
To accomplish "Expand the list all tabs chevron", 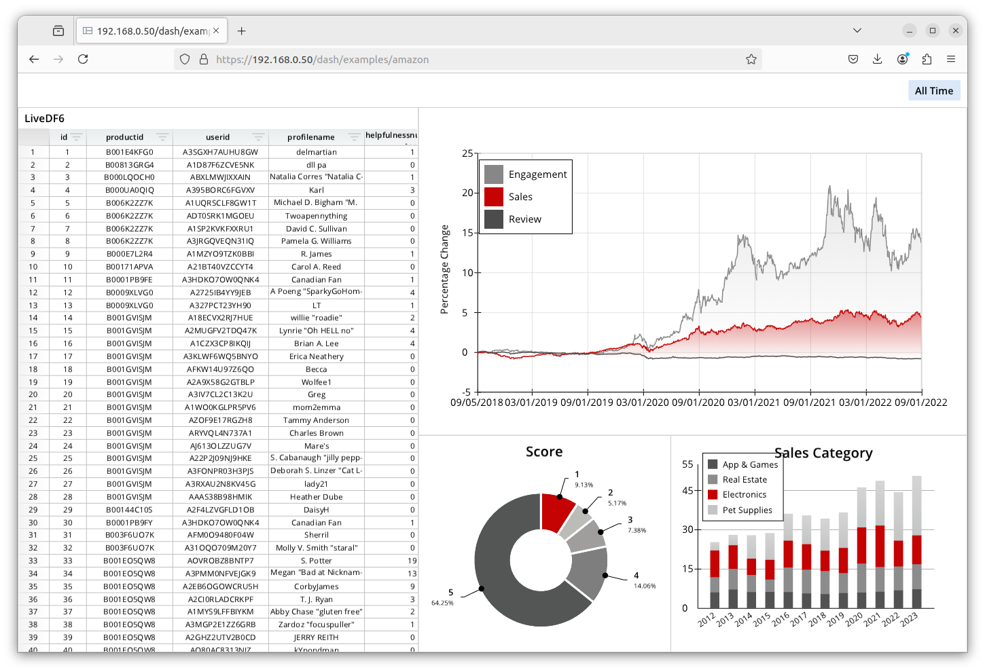I will click(857, 31).
